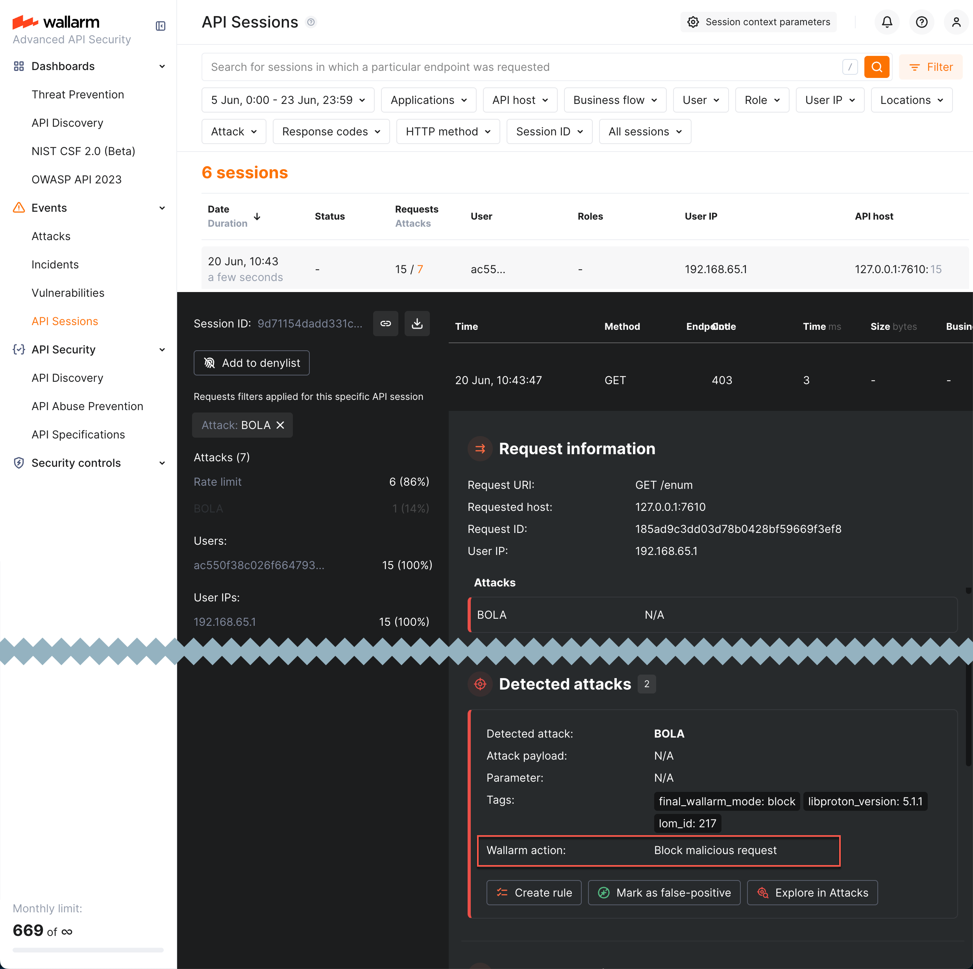The width and height of the screenshot is (973, 969).
Task: Remove the Attack: BOLA filter chip
Action: tap(281, 425)
